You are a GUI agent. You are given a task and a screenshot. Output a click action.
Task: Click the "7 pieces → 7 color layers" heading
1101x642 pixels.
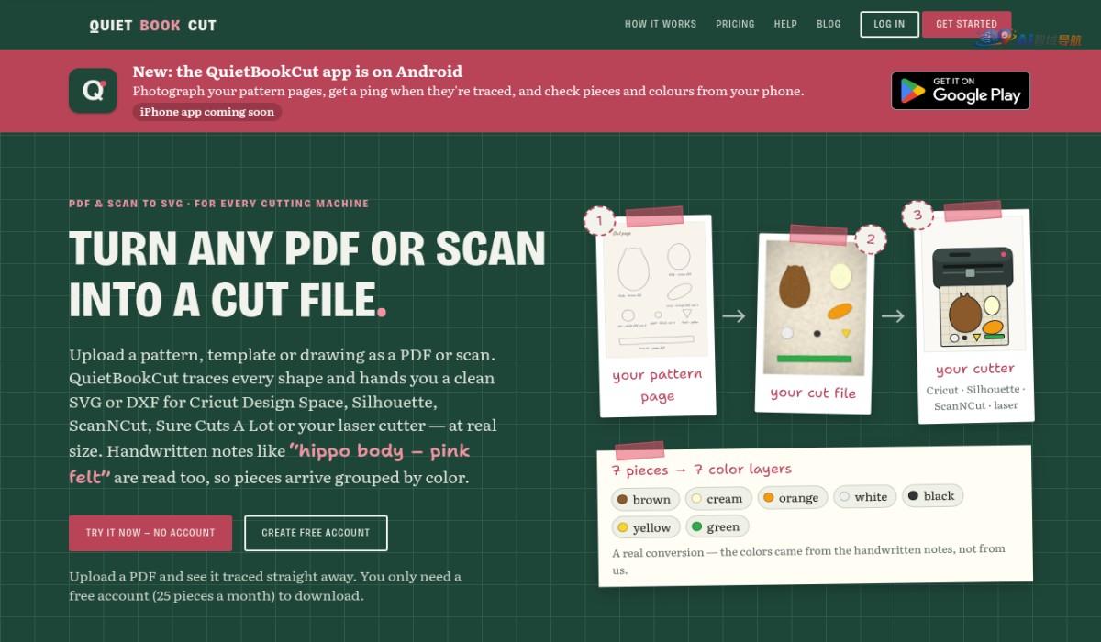pos(702,470)
